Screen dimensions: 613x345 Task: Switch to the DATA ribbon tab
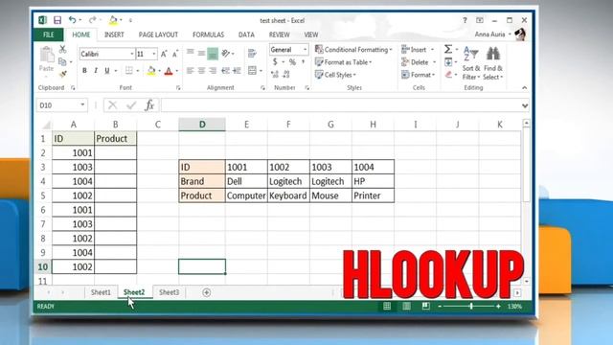[x=246, y=34]
